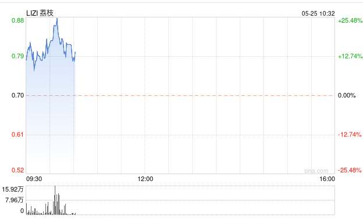Click the 05-25 10:32 timestamp

coord(318,13)
